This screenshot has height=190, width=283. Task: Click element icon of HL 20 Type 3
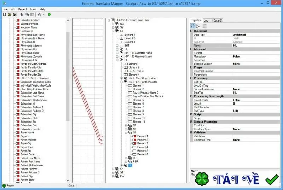pos(126,71)
